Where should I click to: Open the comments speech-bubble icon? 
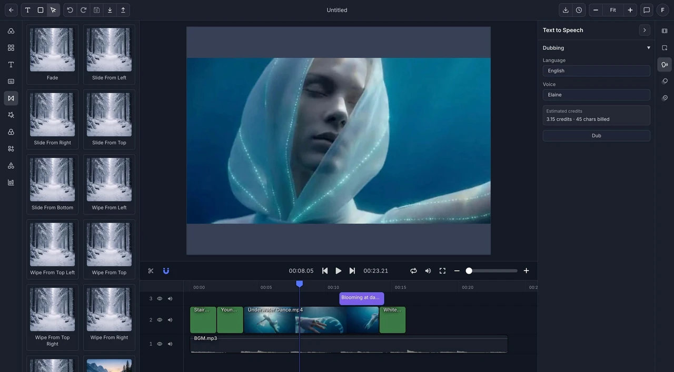647,10
